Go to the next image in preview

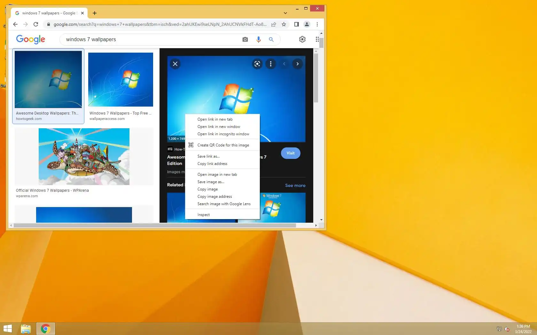298,64
